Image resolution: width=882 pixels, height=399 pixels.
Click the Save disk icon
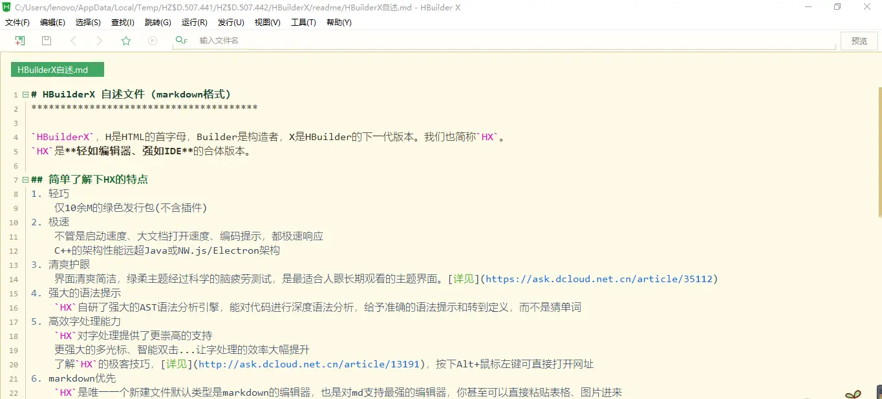pyautogui.click(x=47, y=41)
